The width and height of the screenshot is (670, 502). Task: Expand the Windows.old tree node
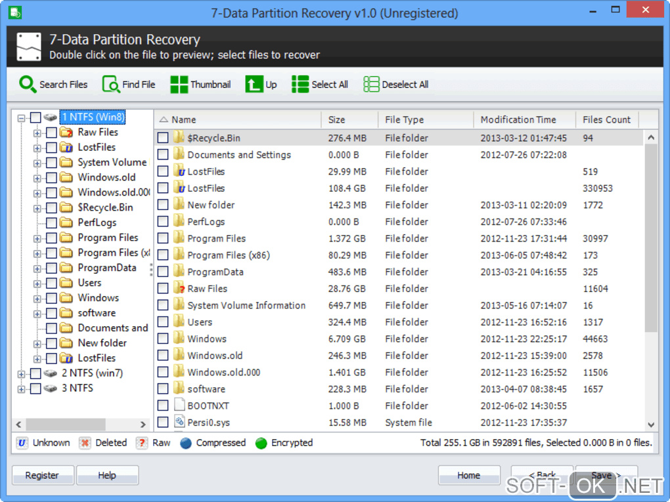(37, 178)
